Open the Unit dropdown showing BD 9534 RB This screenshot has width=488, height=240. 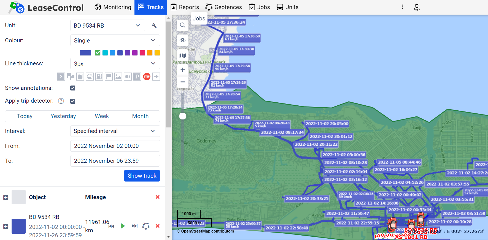(x=107, y=26)
